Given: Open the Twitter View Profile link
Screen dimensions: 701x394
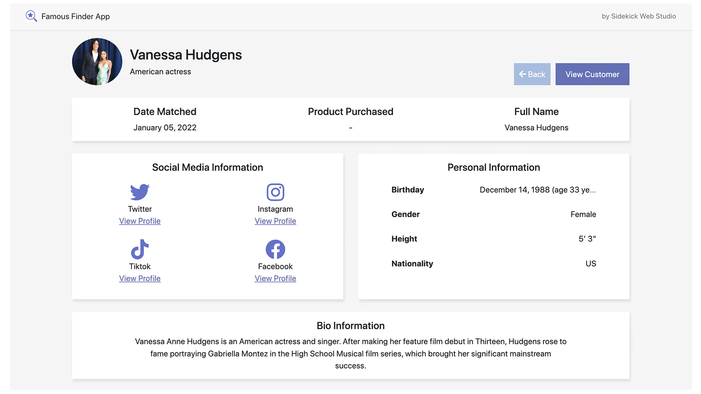Looking at the screenshot, I should (x=140, y=221).
